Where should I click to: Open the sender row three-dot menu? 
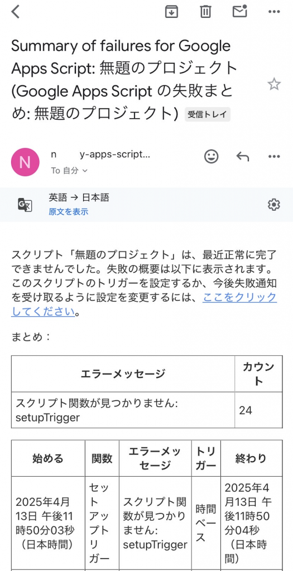tap(273, 157)
